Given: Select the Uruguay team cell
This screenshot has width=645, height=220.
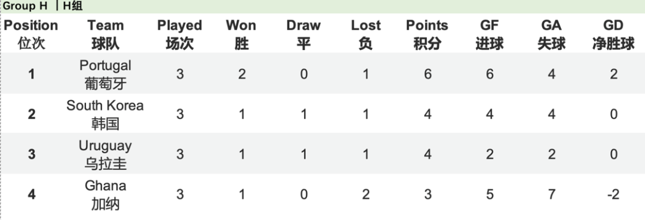Looking at the screenshot, I should pos(105,154).
